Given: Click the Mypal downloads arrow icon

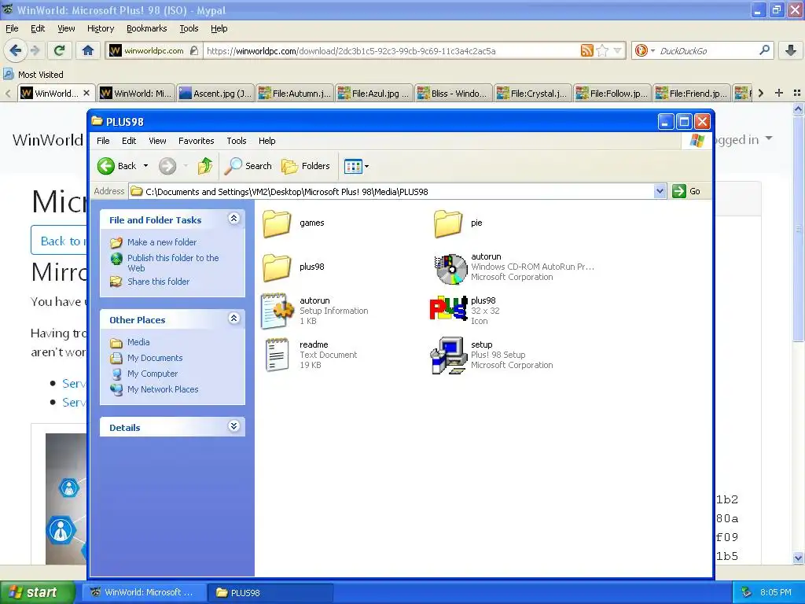Looking at the screenshot, I should 791,50.
